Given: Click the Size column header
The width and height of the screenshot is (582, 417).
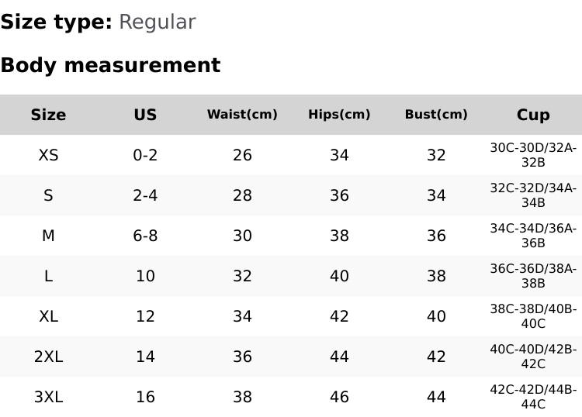Looking at the screenshot, I should point(48,115).
